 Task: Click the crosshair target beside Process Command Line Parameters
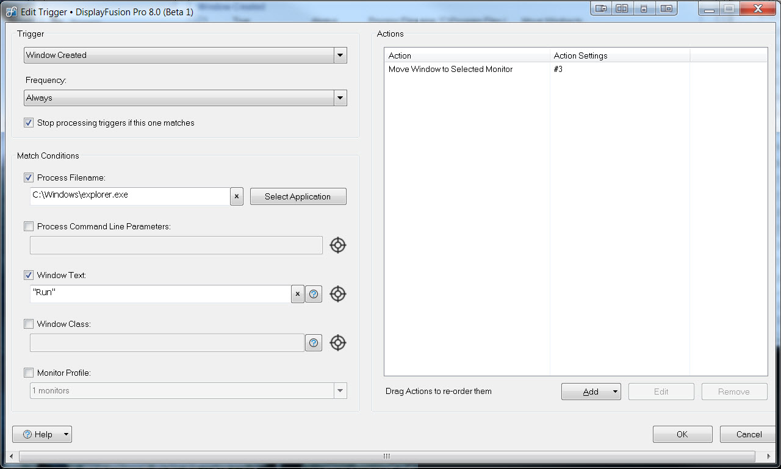click(337, 245)
